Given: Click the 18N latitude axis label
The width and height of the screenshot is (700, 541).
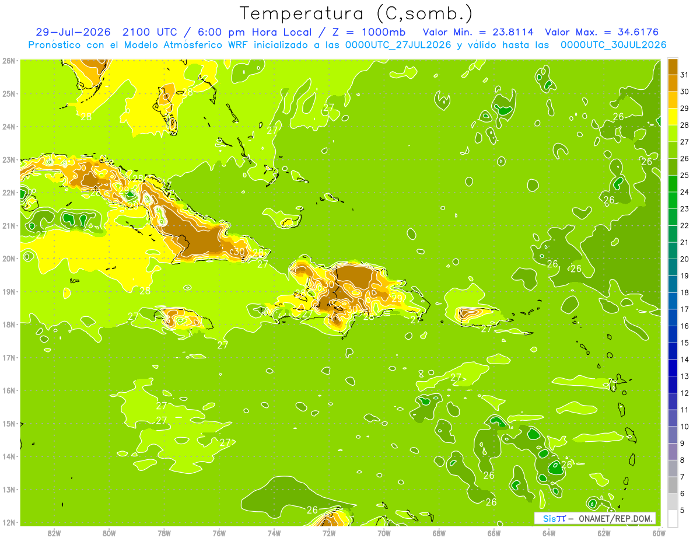Looking at the screenshot, I should coord(8,324).
